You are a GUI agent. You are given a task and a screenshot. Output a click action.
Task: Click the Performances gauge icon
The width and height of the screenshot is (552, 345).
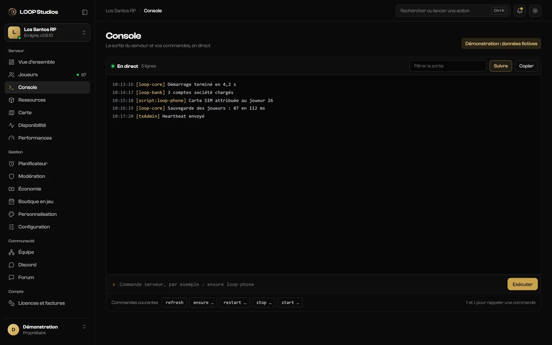coord(11,138)
